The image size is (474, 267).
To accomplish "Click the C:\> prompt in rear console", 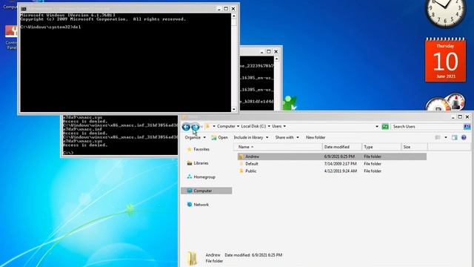I will click(68, 153).
